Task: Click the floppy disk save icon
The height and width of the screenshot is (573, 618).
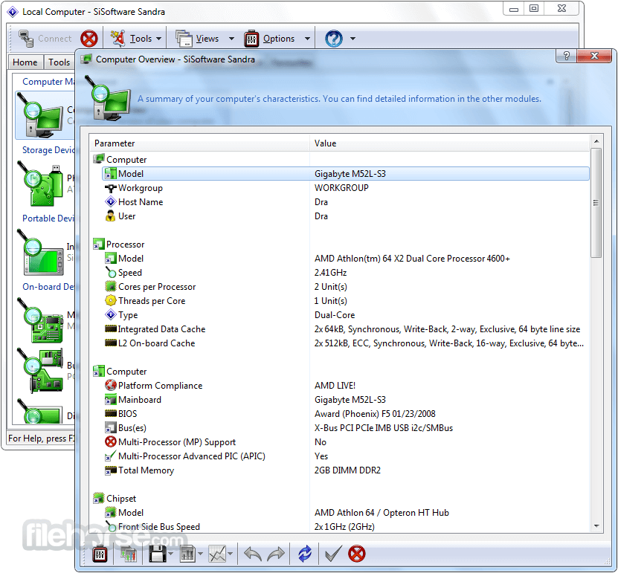Action: [x=158, y=554]
